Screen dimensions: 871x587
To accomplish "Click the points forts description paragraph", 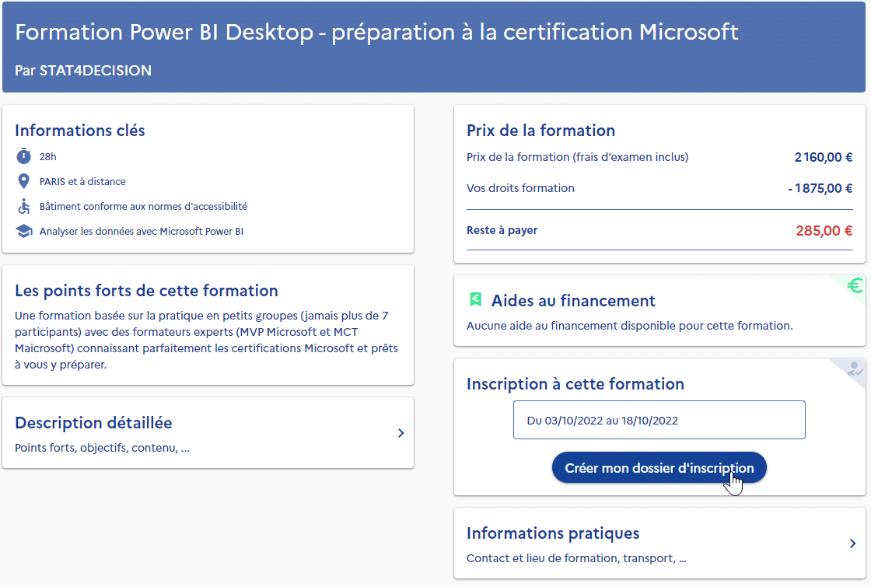I will [207, 340].
